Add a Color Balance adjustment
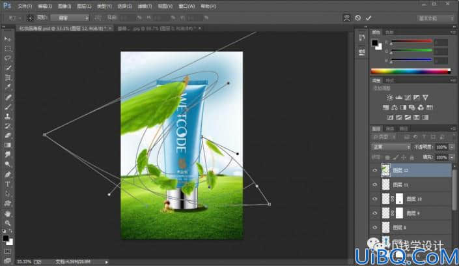Image resolution: width=459 pixels, height=266 pixels. (395, 108)
